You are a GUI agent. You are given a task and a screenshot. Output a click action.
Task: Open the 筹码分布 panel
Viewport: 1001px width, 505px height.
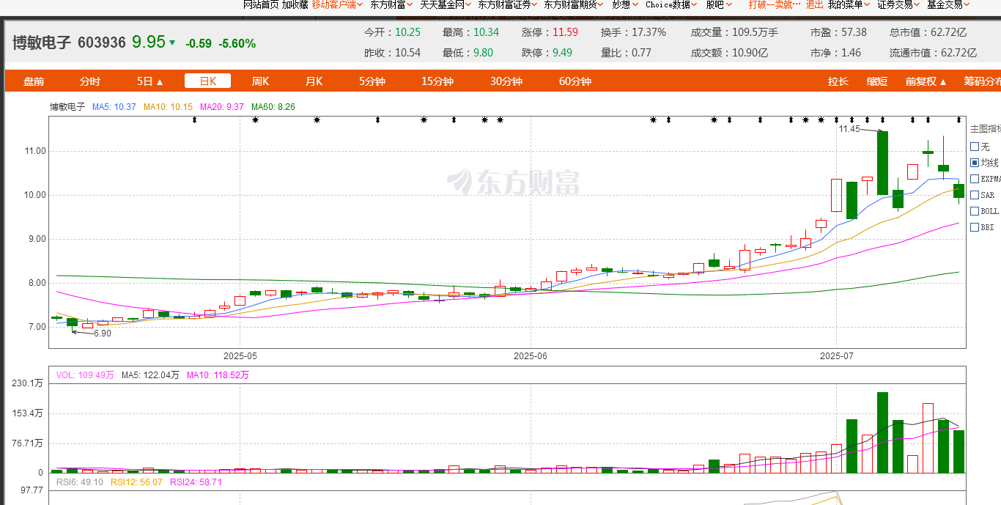982,81
